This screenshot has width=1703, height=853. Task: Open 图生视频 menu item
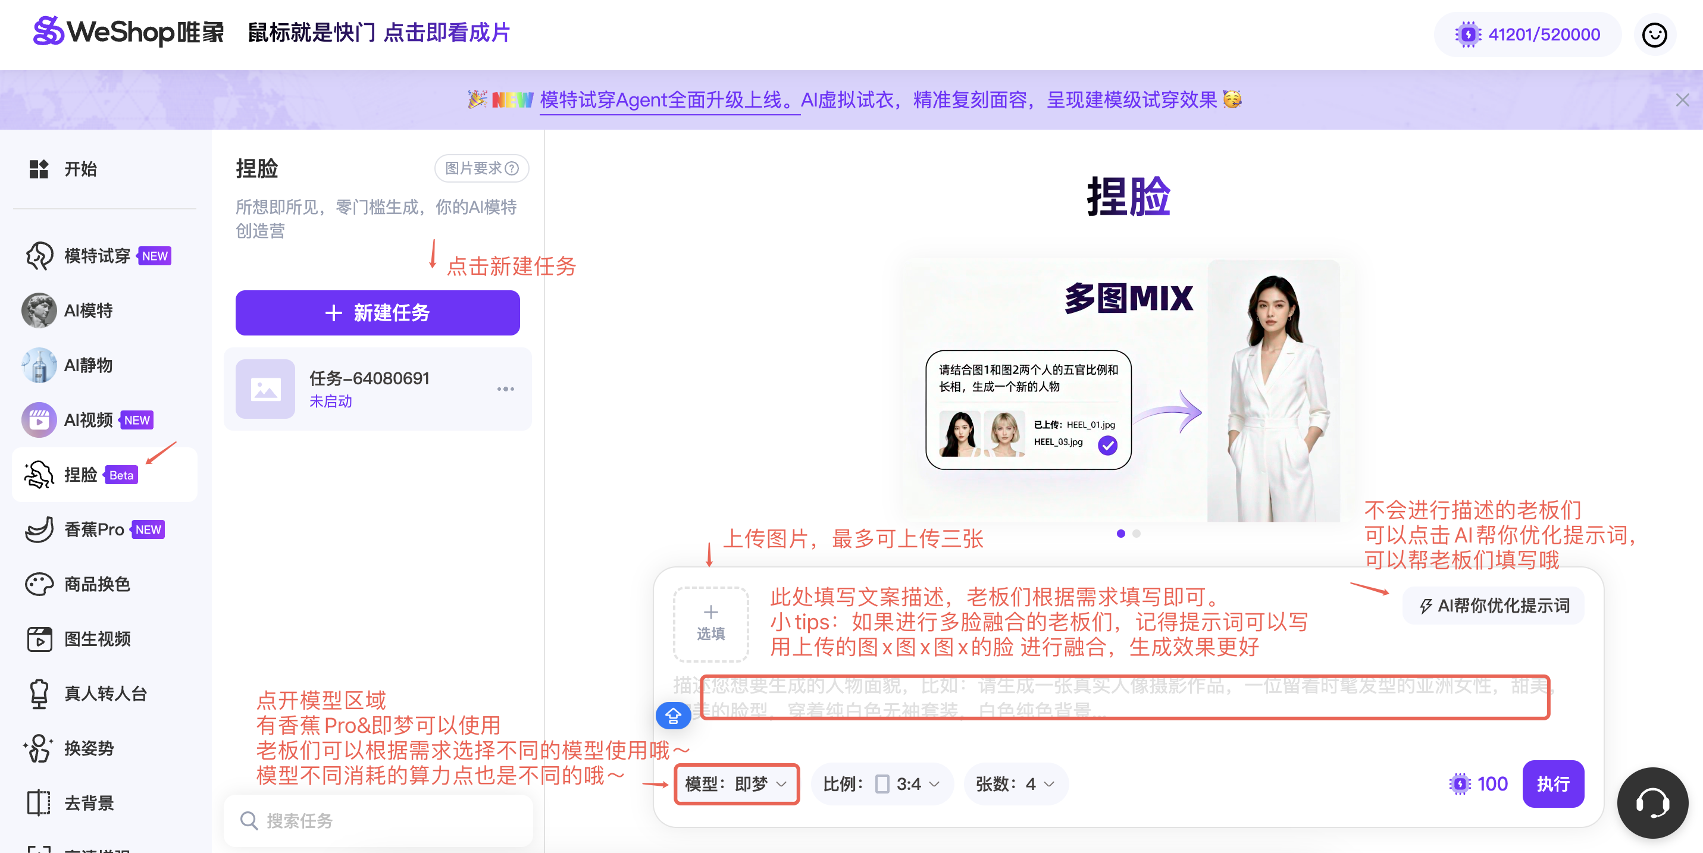coord(96,639)
